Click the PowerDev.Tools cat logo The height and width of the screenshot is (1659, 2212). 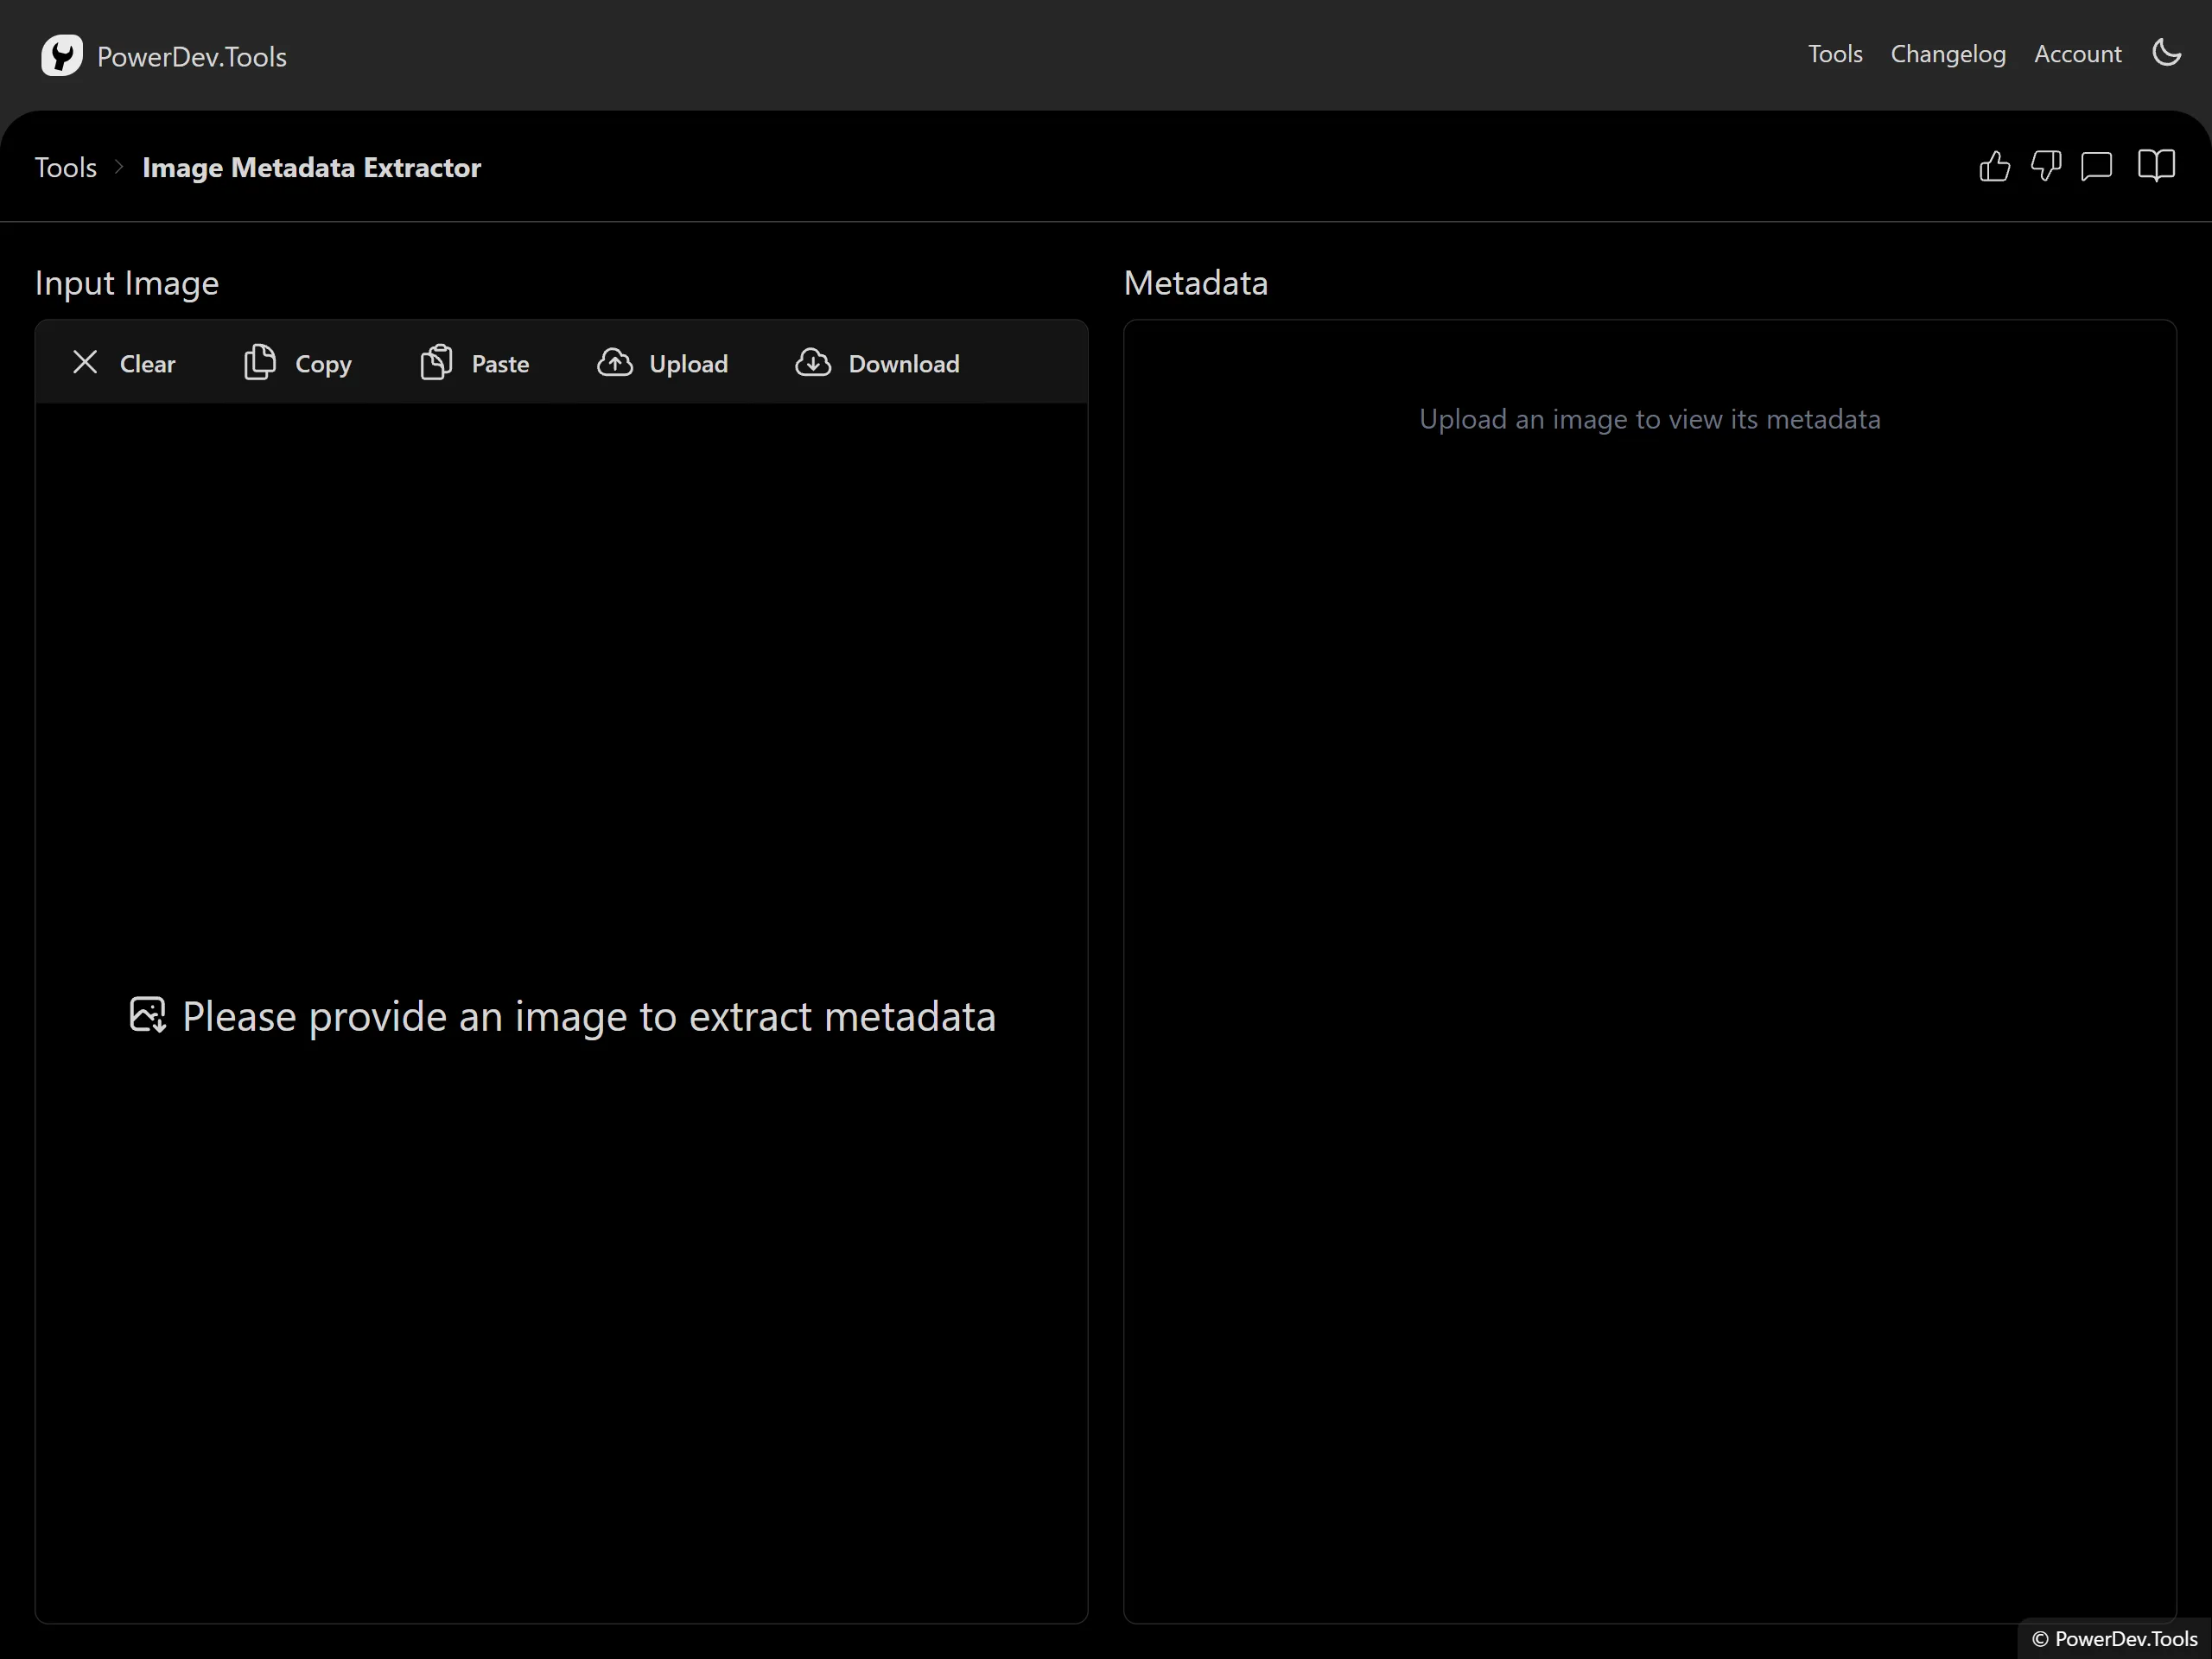click(x=62, y=55)
